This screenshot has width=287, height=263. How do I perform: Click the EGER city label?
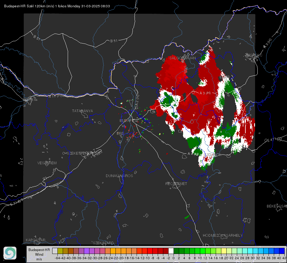(x=224, y=77)
